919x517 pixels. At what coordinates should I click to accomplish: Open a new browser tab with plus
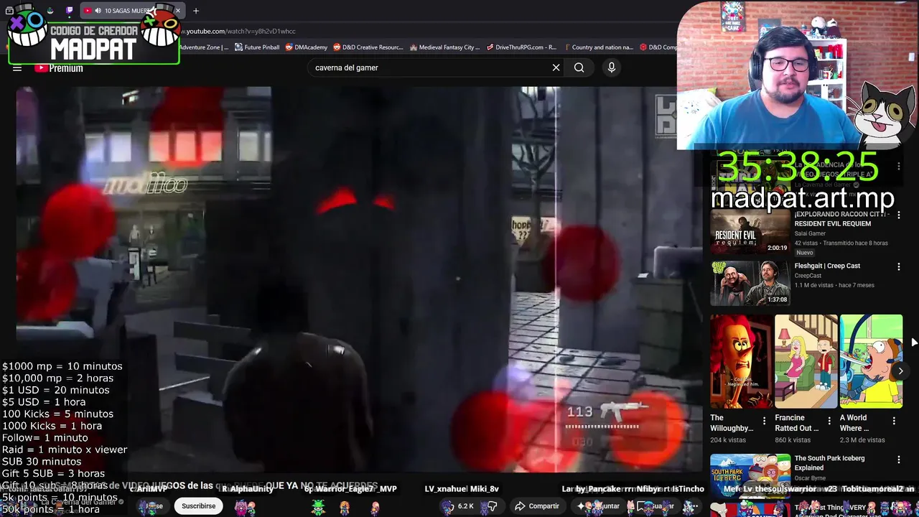point(196,11)
